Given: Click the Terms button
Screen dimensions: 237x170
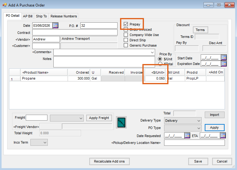Looking at the screenshot, I should [x=200, y=30].
